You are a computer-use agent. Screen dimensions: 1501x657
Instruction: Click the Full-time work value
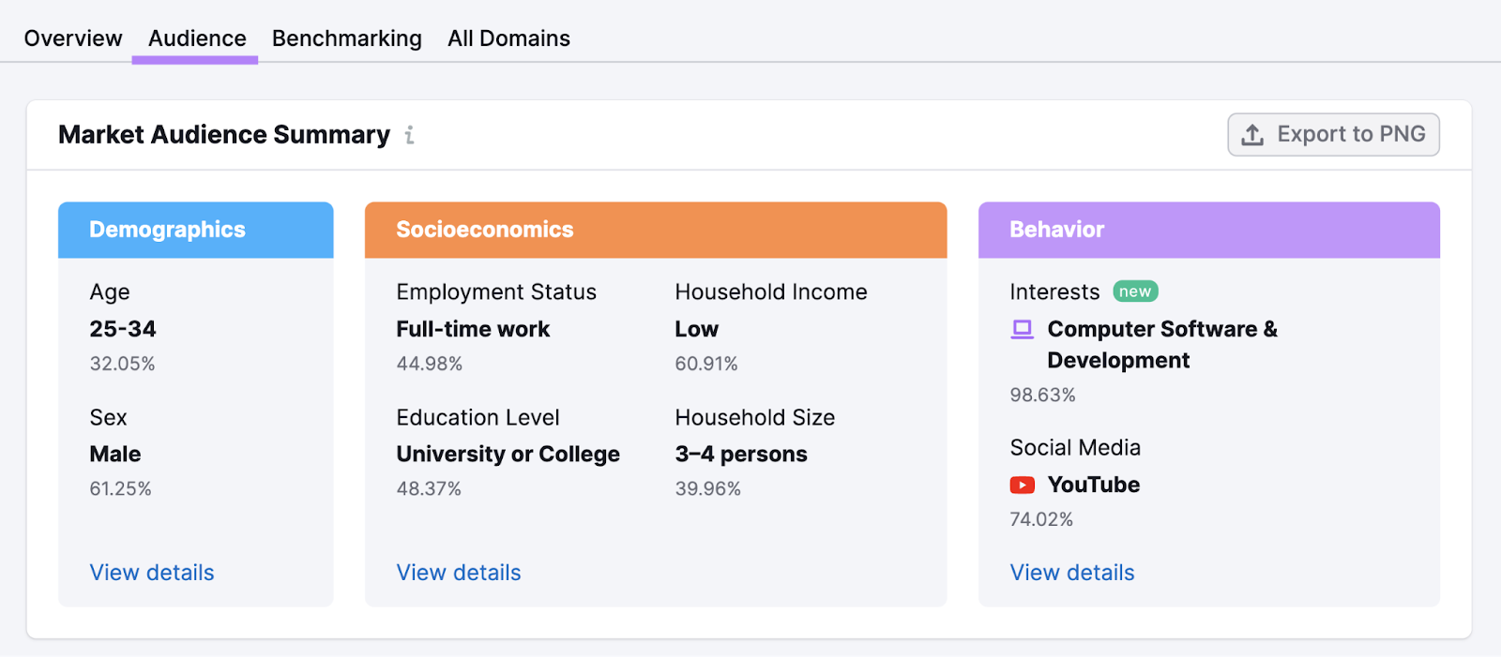point(473,329)
